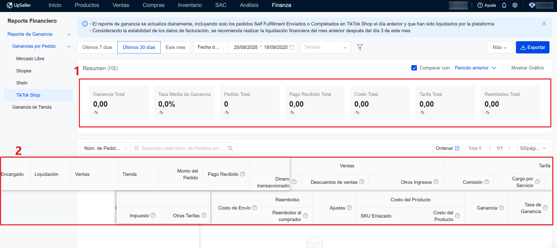
Task: Click the filter funnel icon
Action: click(x=360, y=47)
